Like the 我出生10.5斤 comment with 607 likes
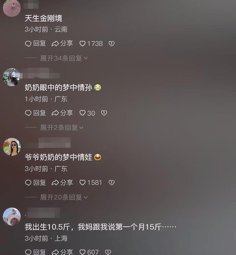The image size is (236, 255). tap(89, 252)
